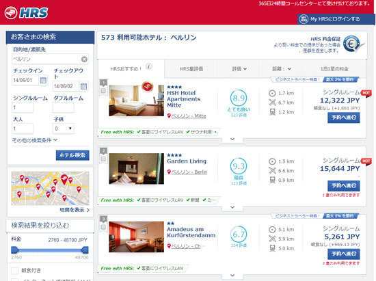Screen dimensions: 376x281
Task: Expand details for Garden Living listing
Action: coord(232,207)
